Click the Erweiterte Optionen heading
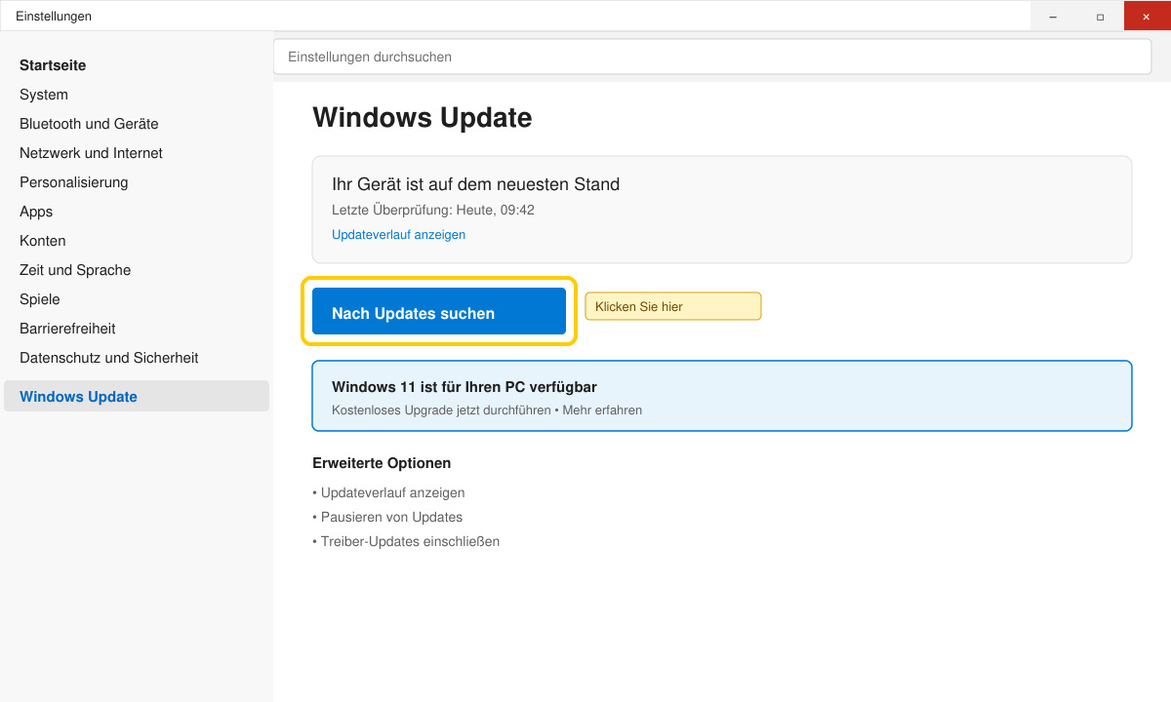The image size is (1171, 702). (382, 463)
